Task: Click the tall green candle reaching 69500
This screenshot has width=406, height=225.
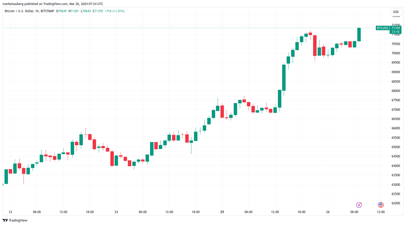Action: tap(284, 77)
